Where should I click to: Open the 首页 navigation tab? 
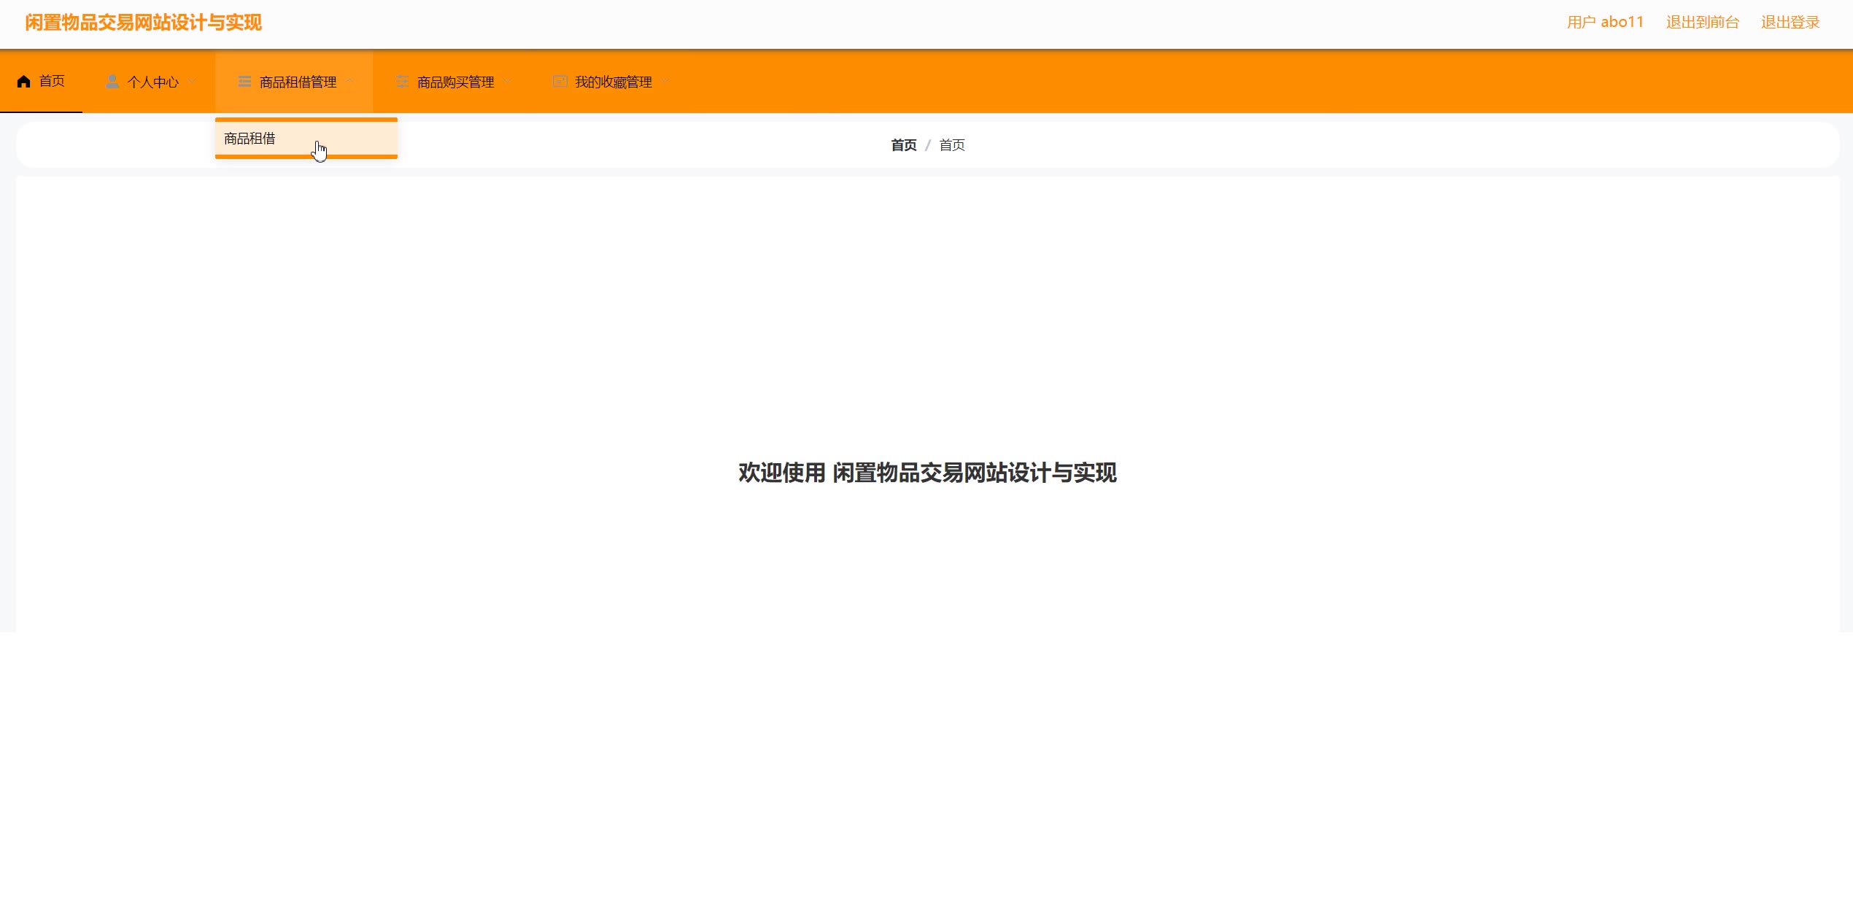tap(51, 81)
